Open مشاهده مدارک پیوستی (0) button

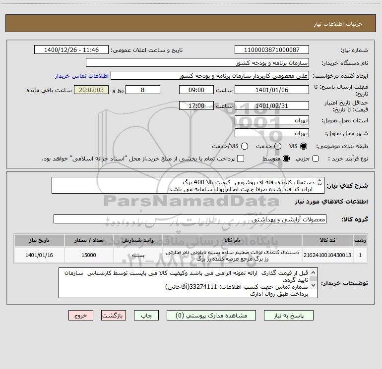[x=211, y=316]
